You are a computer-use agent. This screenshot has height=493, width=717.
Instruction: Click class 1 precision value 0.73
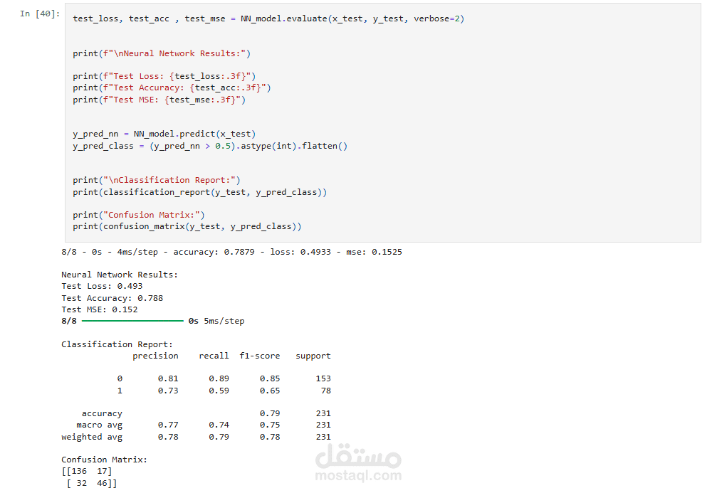[x=168, y=391]
